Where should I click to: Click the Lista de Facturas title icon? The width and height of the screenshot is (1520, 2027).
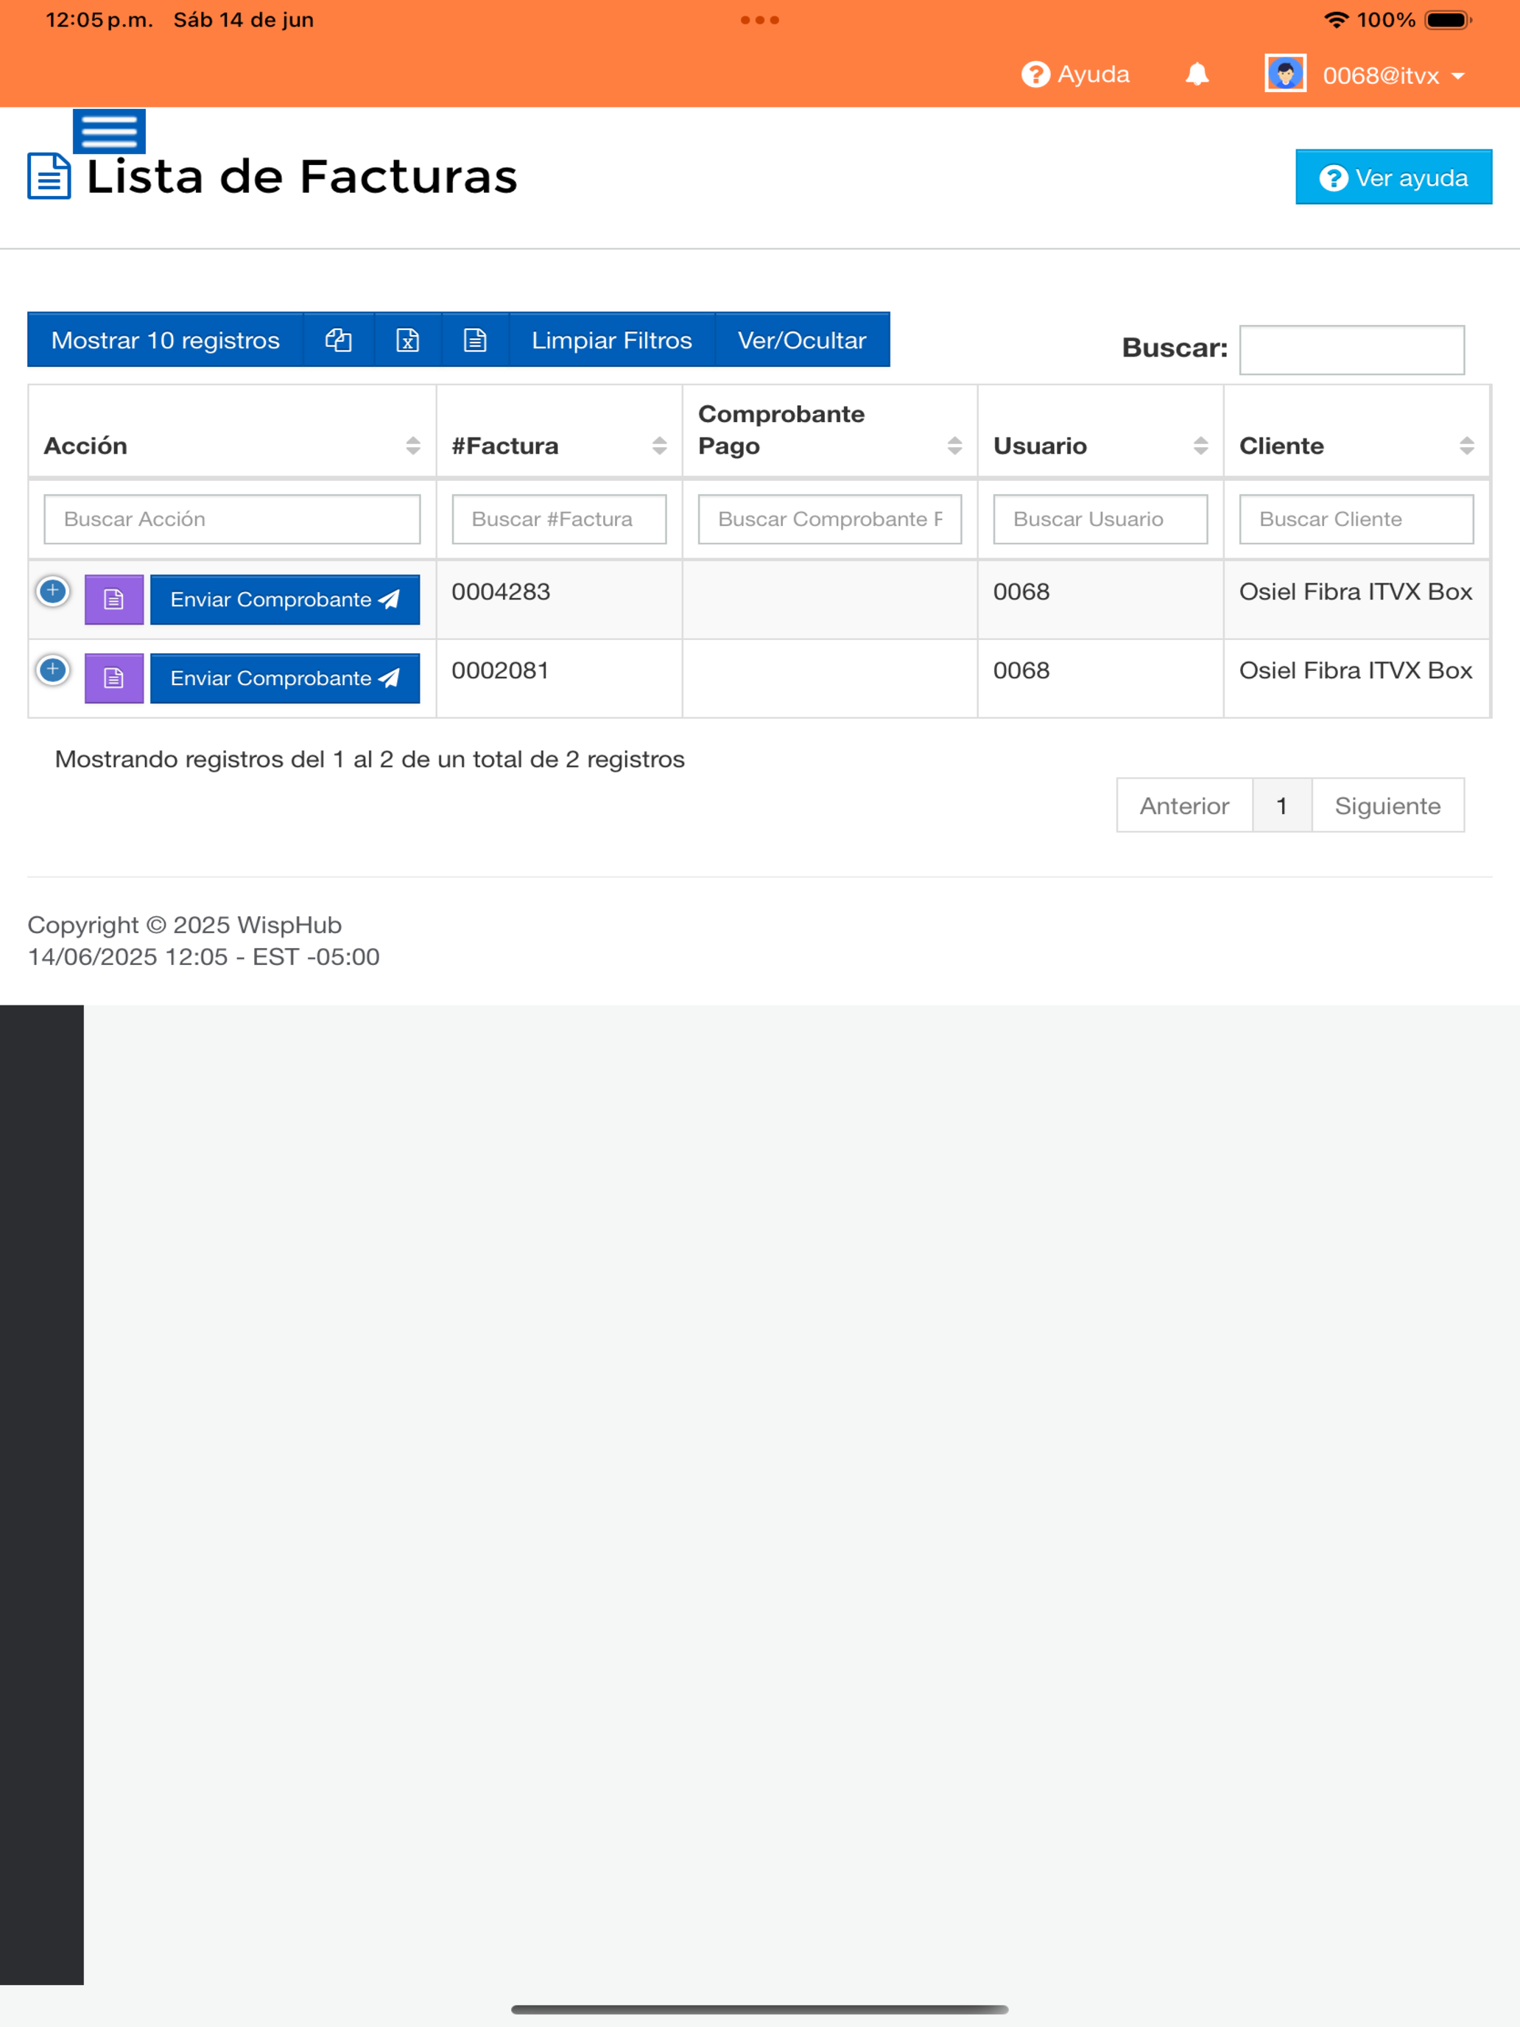click(x=49, y=176)
